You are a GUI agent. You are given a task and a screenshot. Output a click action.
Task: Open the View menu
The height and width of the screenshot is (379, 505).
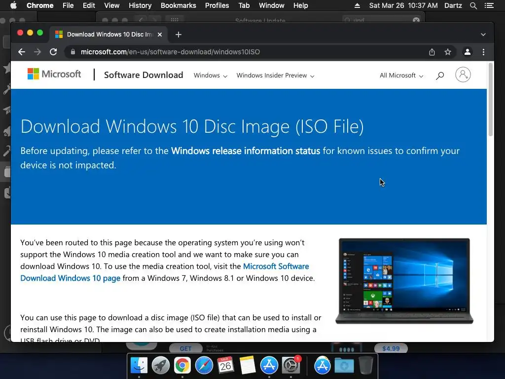pyautogui.click(x=112, y=5)
